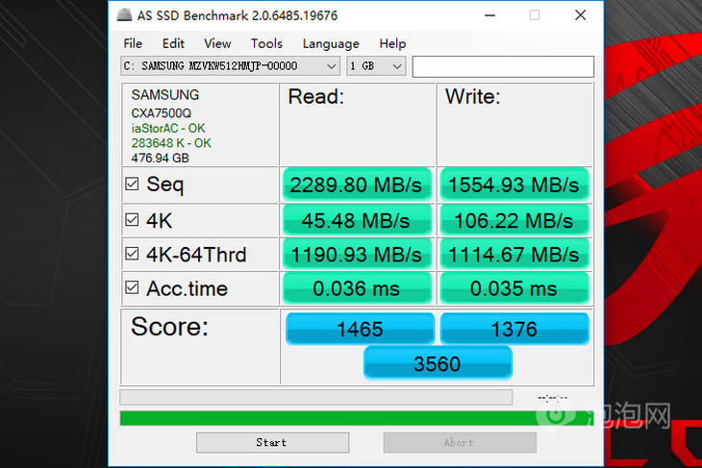Click the total score 3560

438,363
